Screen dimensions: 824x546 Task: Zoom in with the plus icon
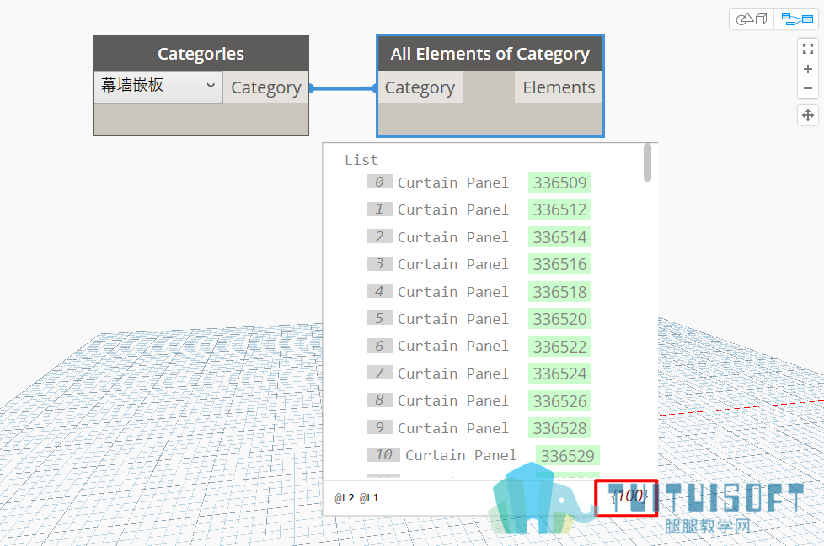click(808, 69)
